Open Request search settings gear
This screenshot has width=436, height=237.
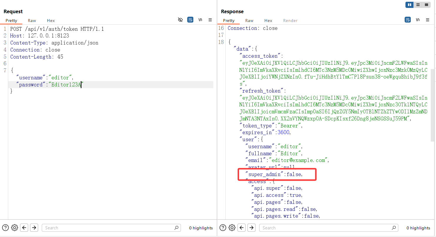click(15, 228)
